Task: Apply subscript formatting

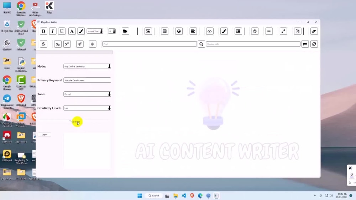Action: coord(58,44)
